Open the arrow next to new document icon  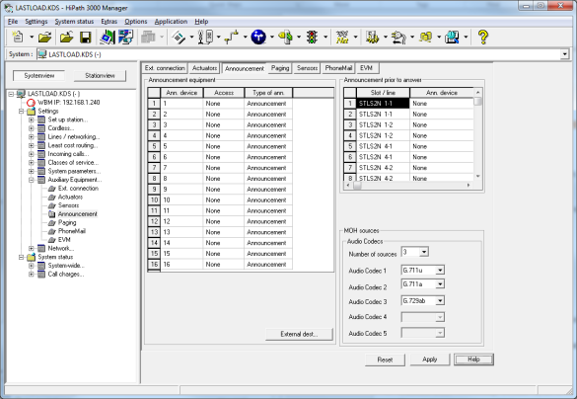tap(32, 38)
